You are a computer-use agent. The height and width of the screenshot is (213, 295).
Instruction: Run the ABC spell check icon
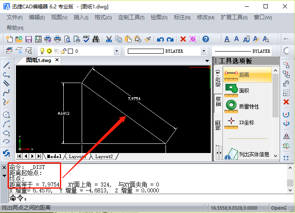click(86, 39)
